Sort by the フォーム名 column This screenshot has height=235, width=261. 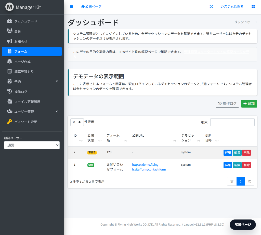[x=117, y=138]
